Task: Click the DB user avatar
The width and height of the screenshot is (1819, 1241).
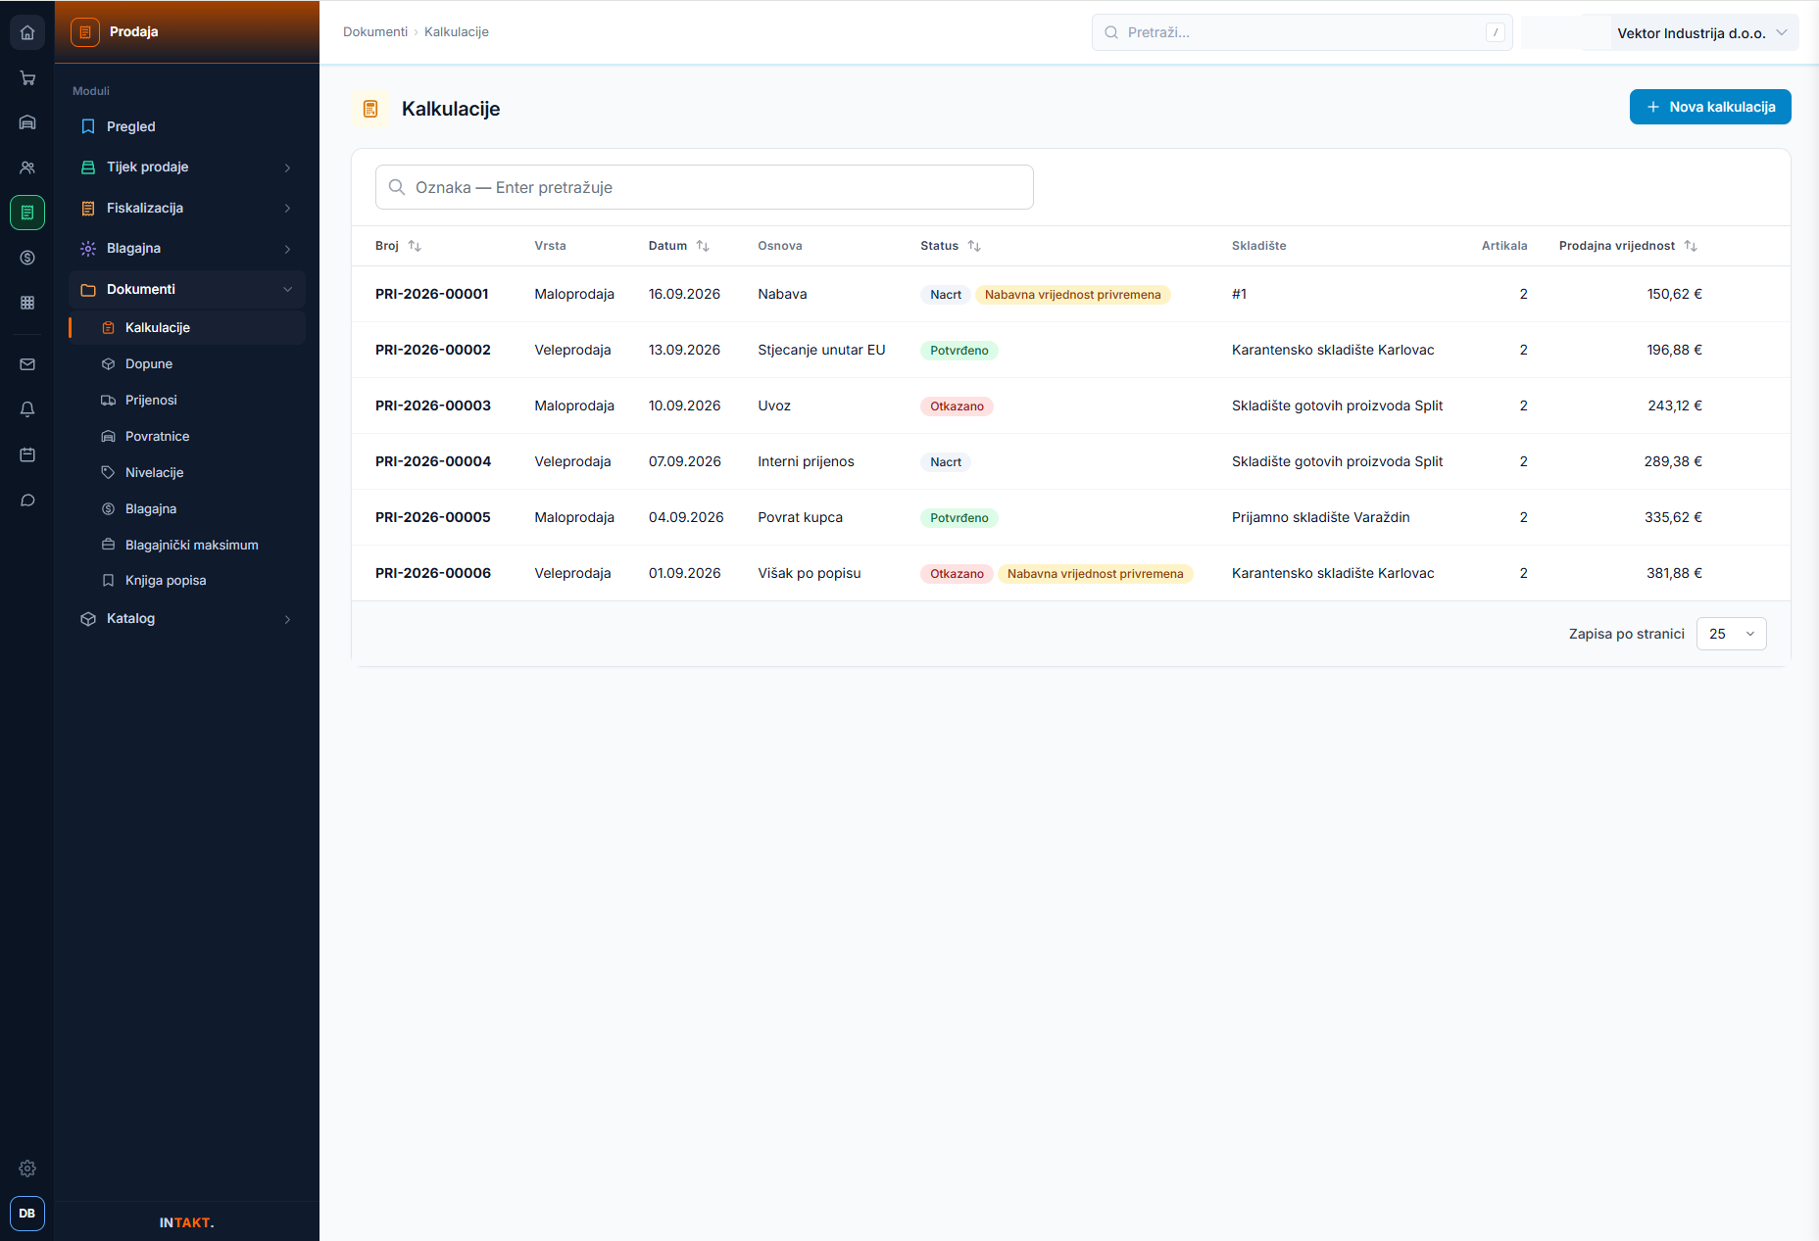Action: click(27, 1214)
